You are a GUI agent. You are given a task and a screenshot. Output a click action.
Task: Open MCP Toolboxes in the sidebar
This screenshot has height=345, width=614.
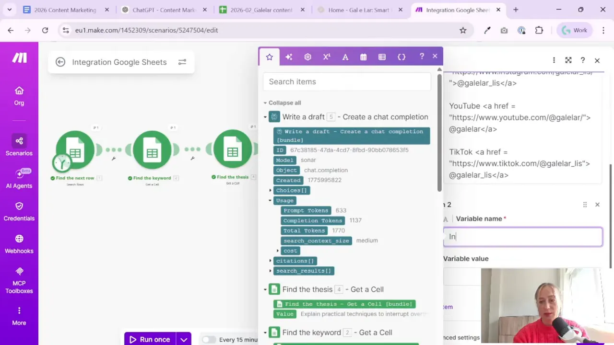click(x=19, y=280)
